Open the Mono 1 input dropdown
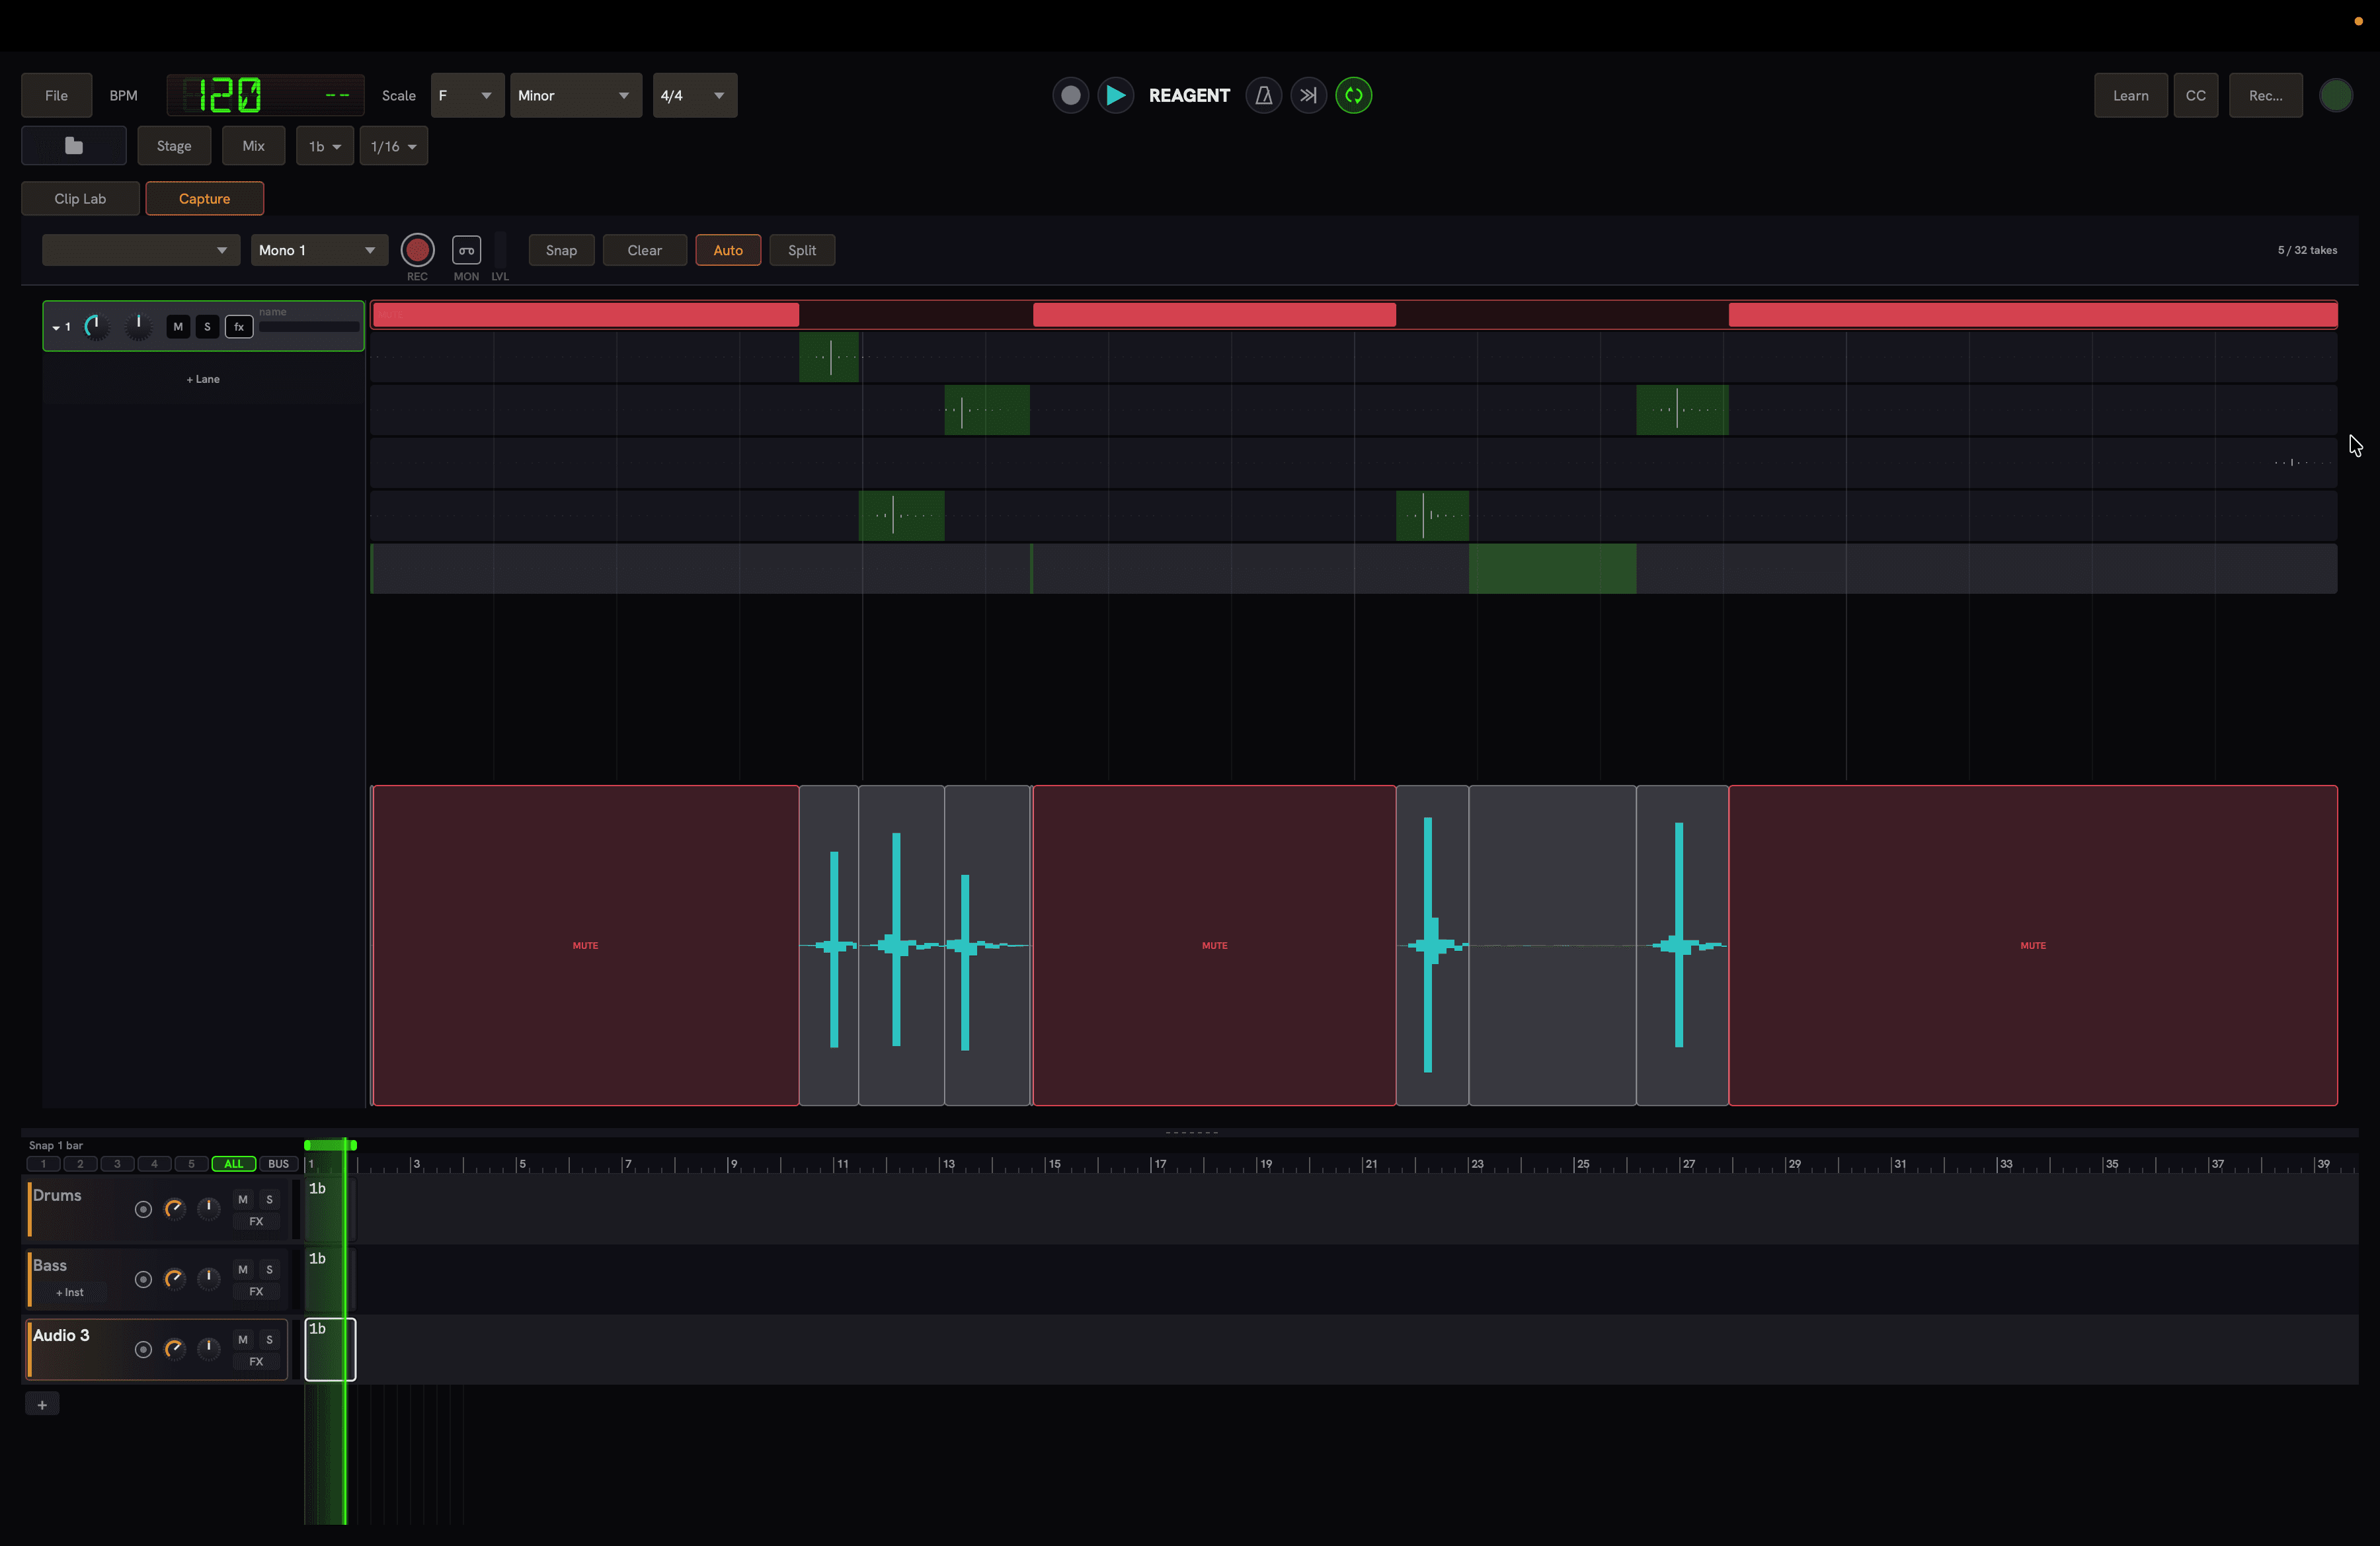 coord(319,250)
